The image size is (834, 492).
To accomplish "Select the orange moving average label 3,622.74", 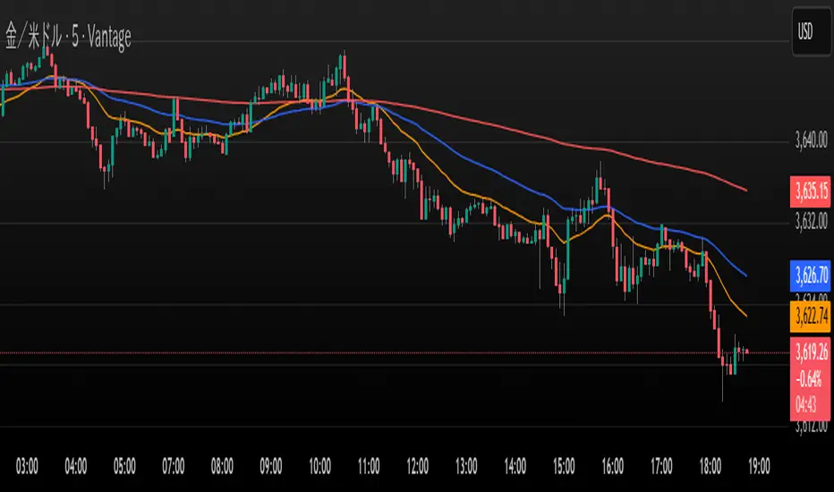I will 811,317.
